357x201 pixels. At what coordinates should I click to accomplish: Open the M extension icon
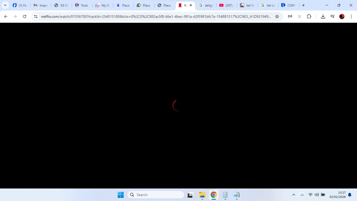pos(290,16)
